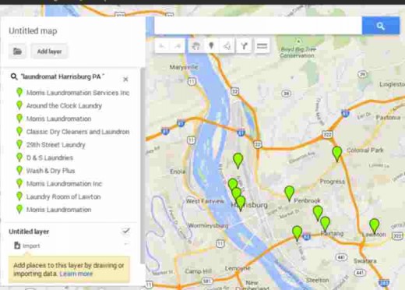Click the undo arrow in map toolbar

coord(162,46)
